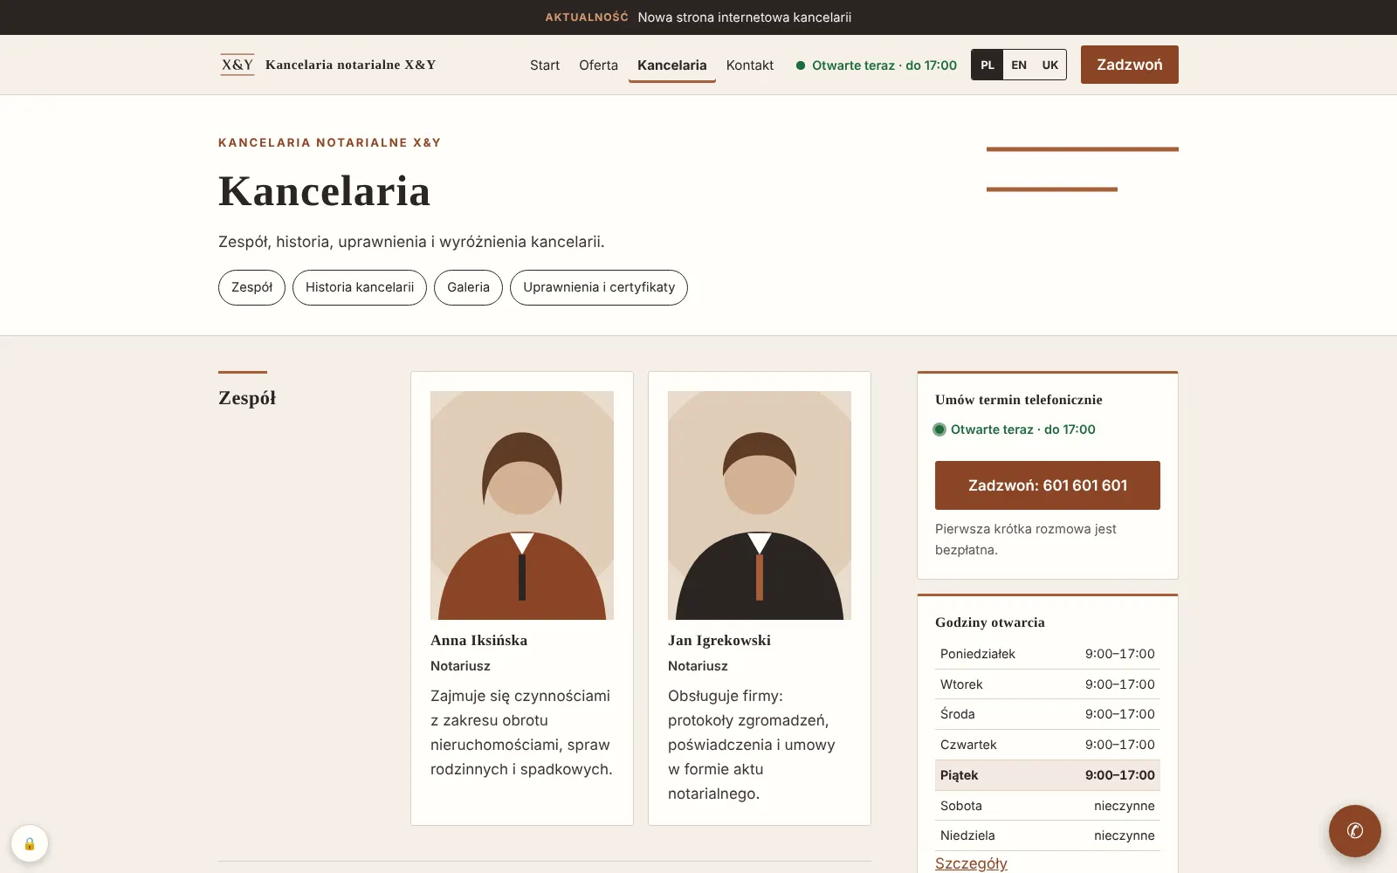Screen dimensions: 1397x873
Task: Select the Historia kancelarii chip
Action: [360, 287]
